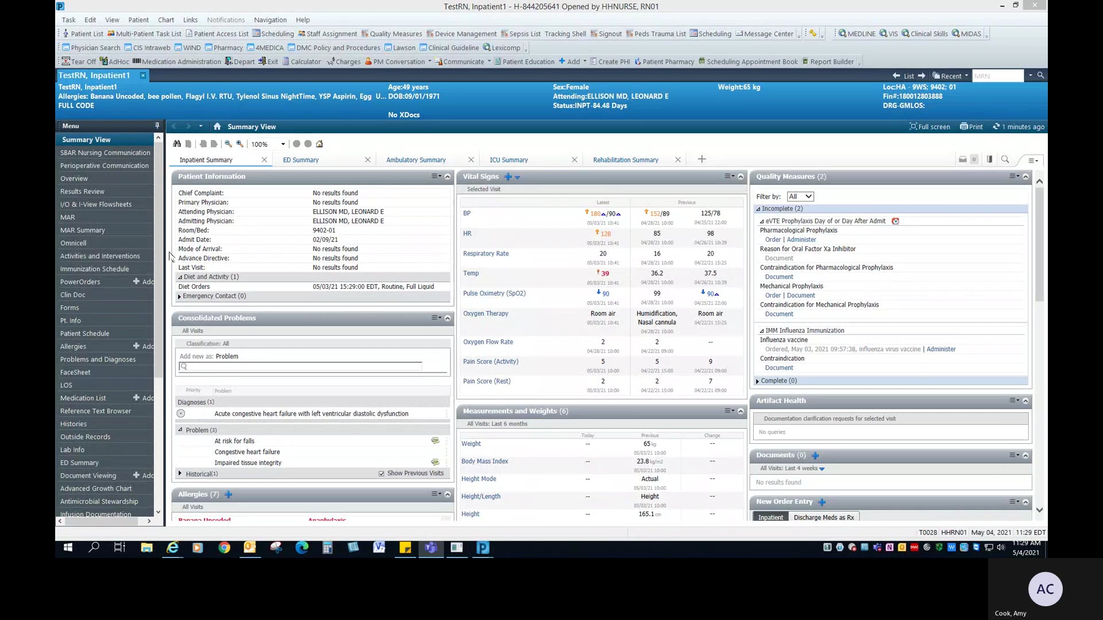Click the MRN search input field
This screenshot has height=620, width=1103.
tap(998, 76)
